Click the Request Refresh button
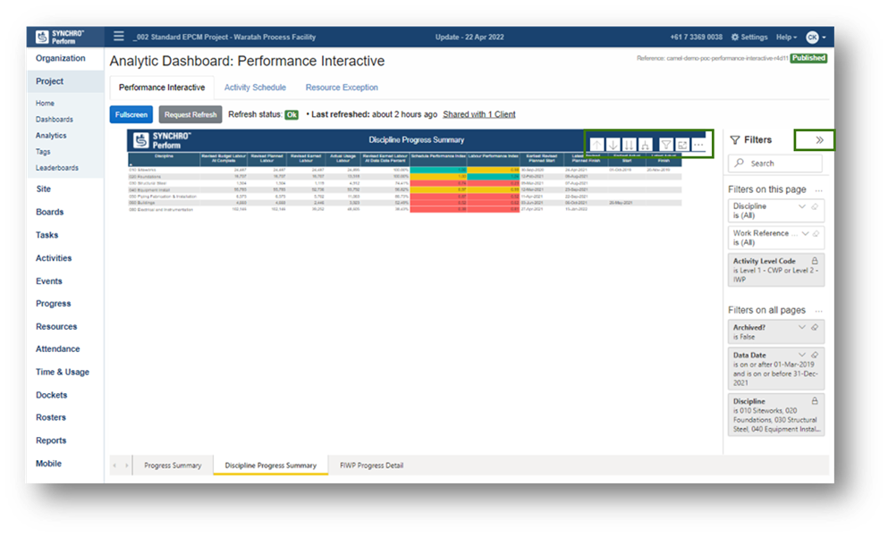888x537 pixels. pyautogui.click(x=190, y=114)
